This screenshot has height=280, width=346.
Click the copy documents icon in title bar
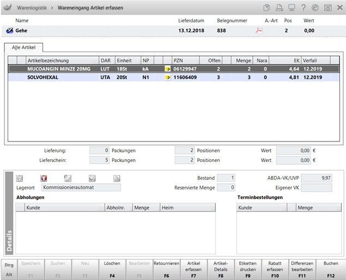point(266,8)
